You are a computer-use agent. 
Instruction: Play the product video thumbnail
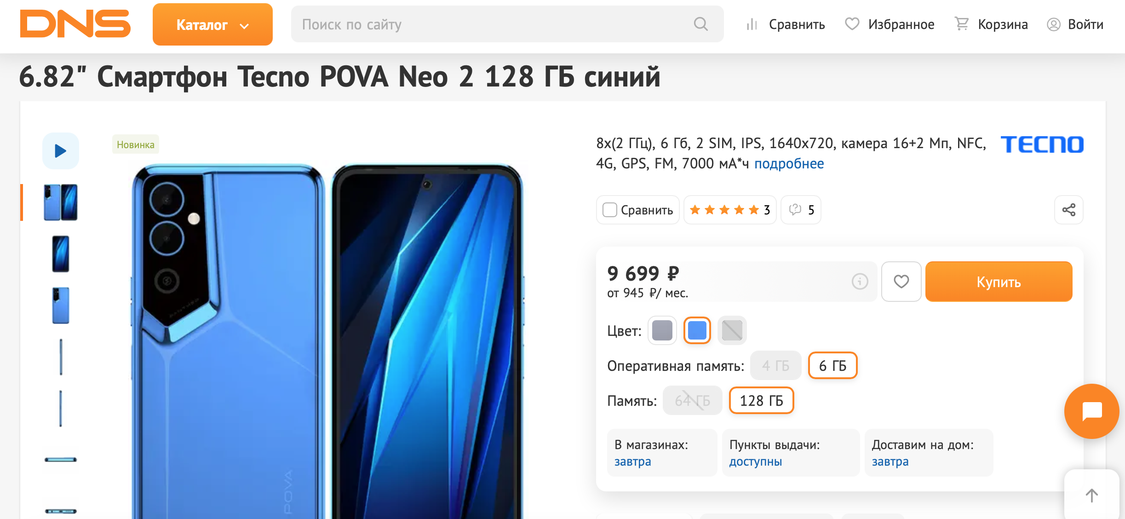(61, 151)
